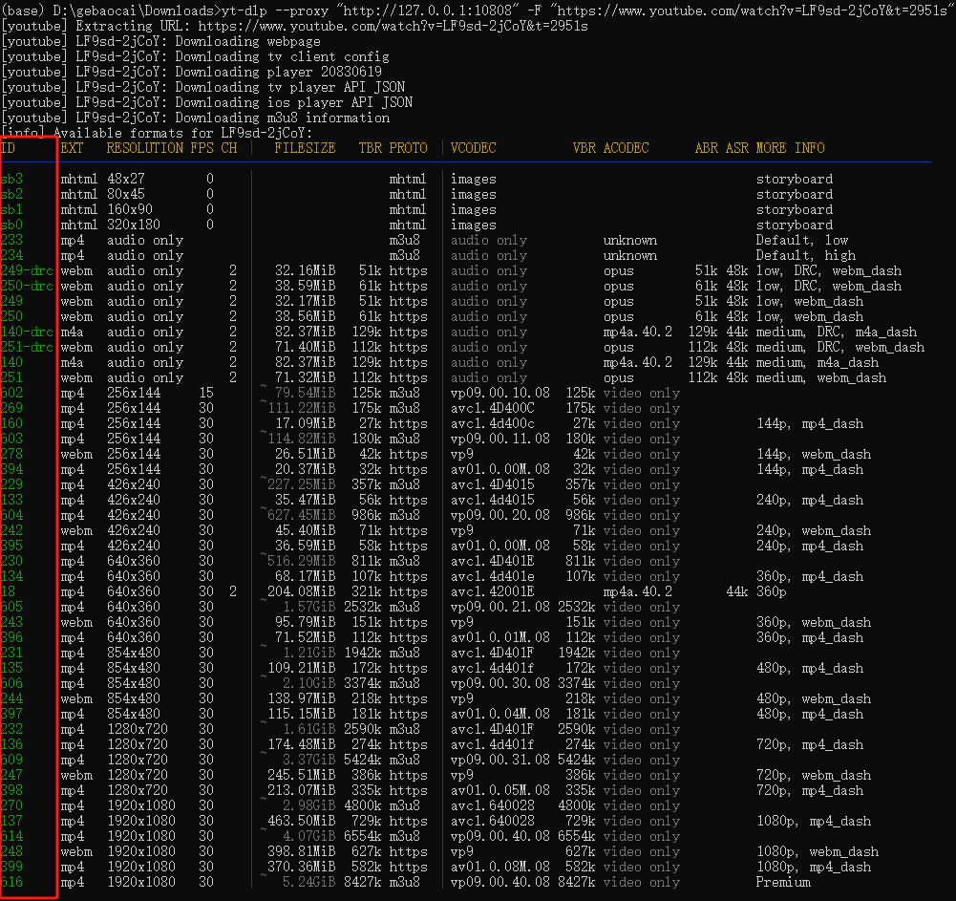Image resolution: width=956 pixels, height=901 pixels.
Task: Click the 5.24GiB file size value
Action: [x=305, y=882]
